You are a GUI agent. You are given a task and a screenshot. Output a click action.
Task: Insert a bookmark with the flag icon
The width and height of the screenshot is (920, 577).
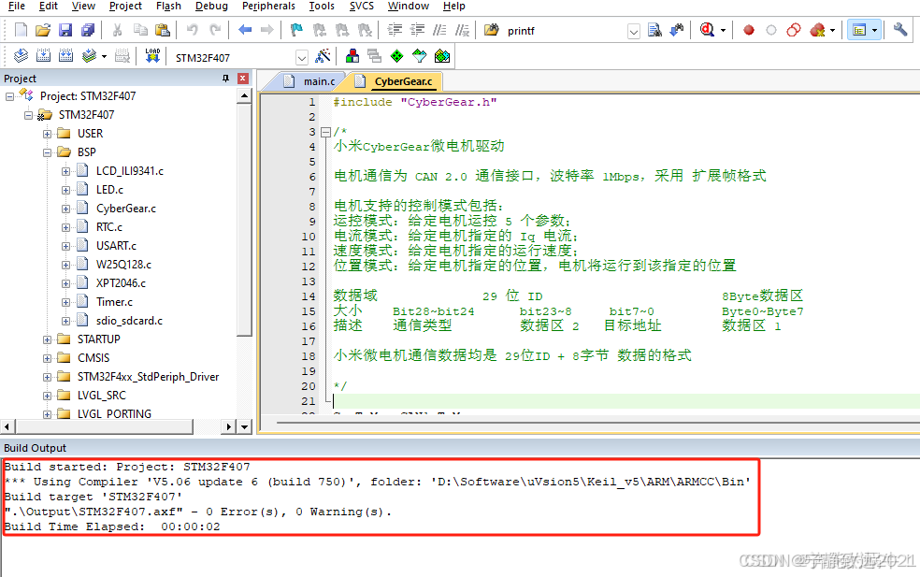click(x=297, y=30)
